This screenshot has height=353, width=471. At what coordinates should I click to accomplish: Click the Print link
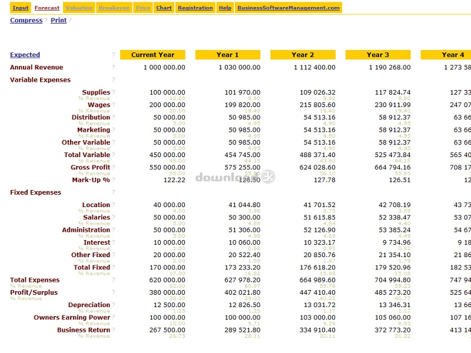(x=58, y=20)
